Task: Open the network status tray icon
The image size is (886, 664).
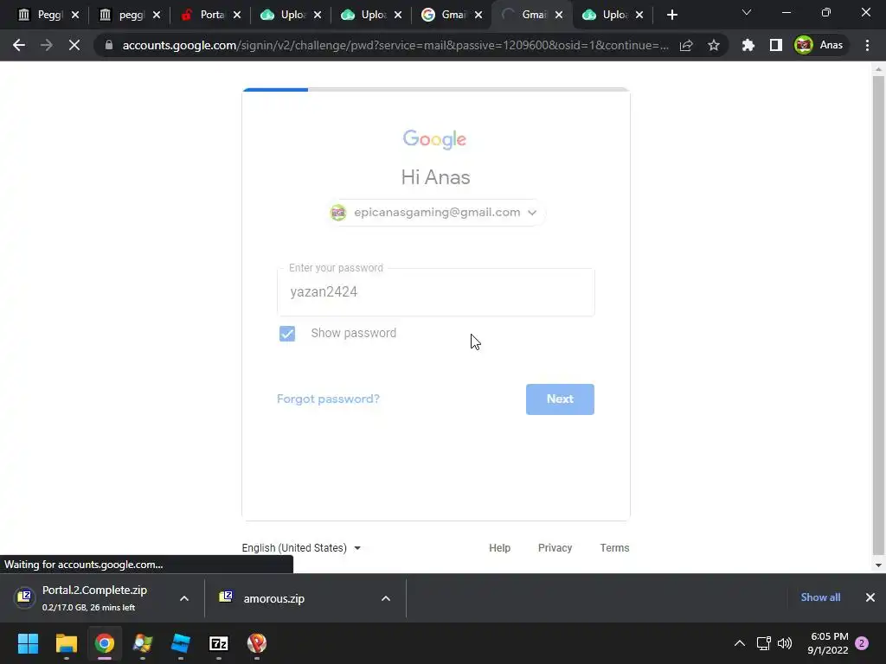Action: [763, 643]
